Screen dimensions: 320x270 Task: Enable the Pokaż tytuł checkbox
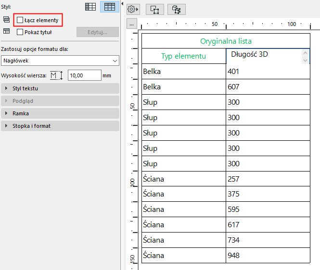coord(20,32)
